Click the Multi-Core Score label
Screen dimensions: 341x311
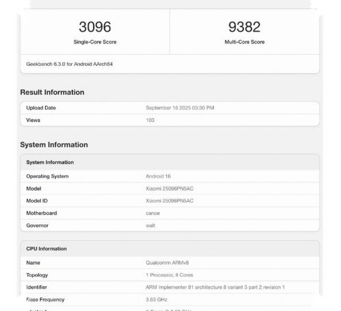point(244,42)
